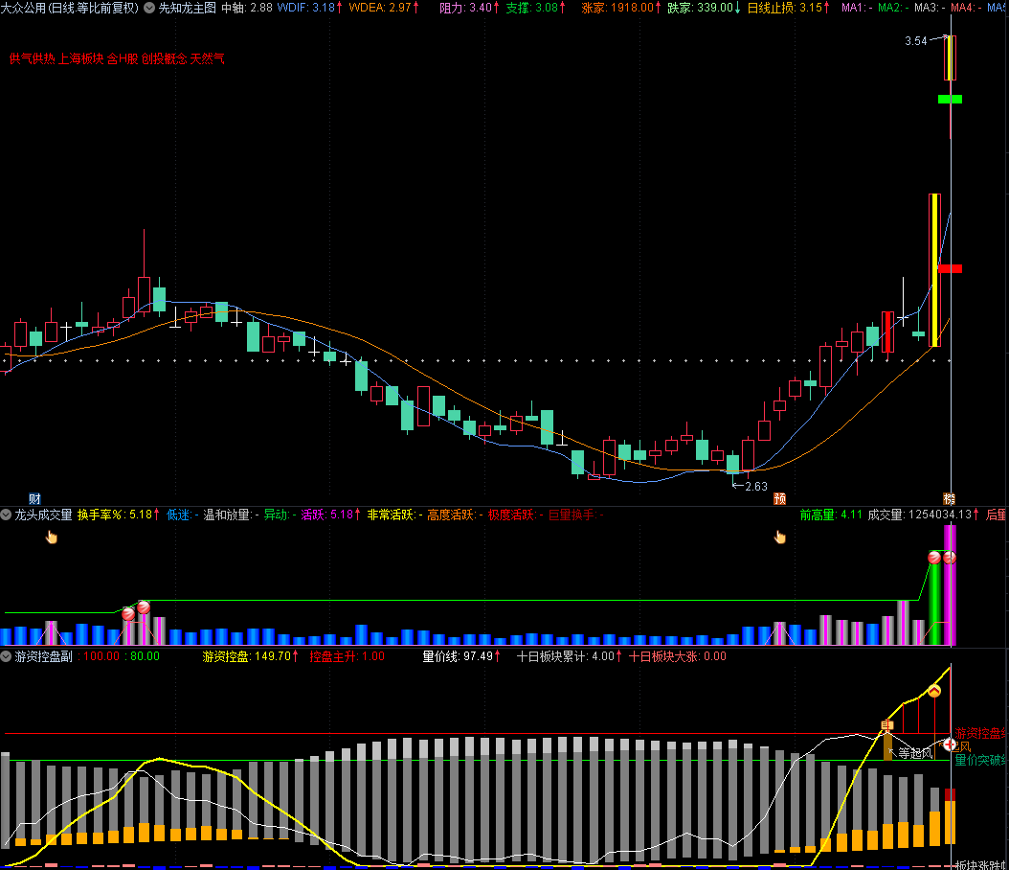
Task: Open the 先知龙主图 indicator dropdown arrow
Action: tap(149, 8)
